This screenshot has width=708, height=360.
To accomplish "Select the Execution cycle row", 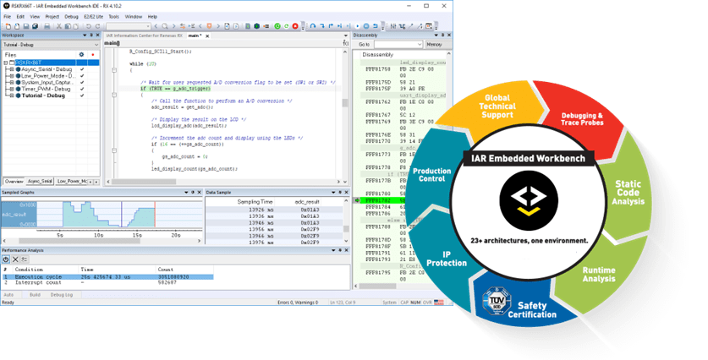I will point(108,277).
